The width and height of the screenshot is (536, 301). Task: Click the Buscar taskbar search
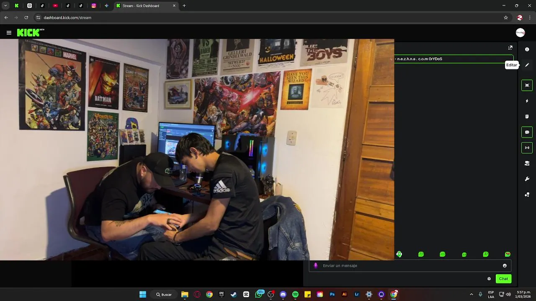(164, 294)
